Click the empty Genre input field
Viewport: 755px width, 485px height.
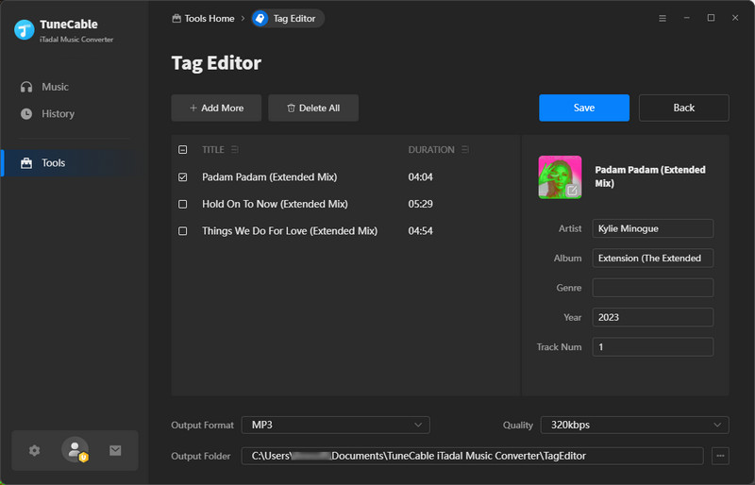tap(653, 288)
